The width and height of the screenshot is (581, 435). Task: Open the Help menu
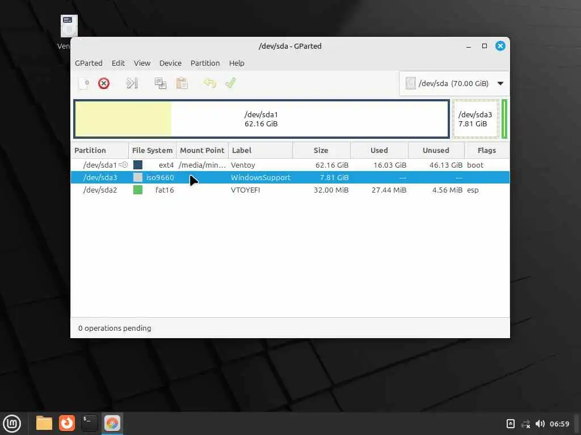point(237,63)
